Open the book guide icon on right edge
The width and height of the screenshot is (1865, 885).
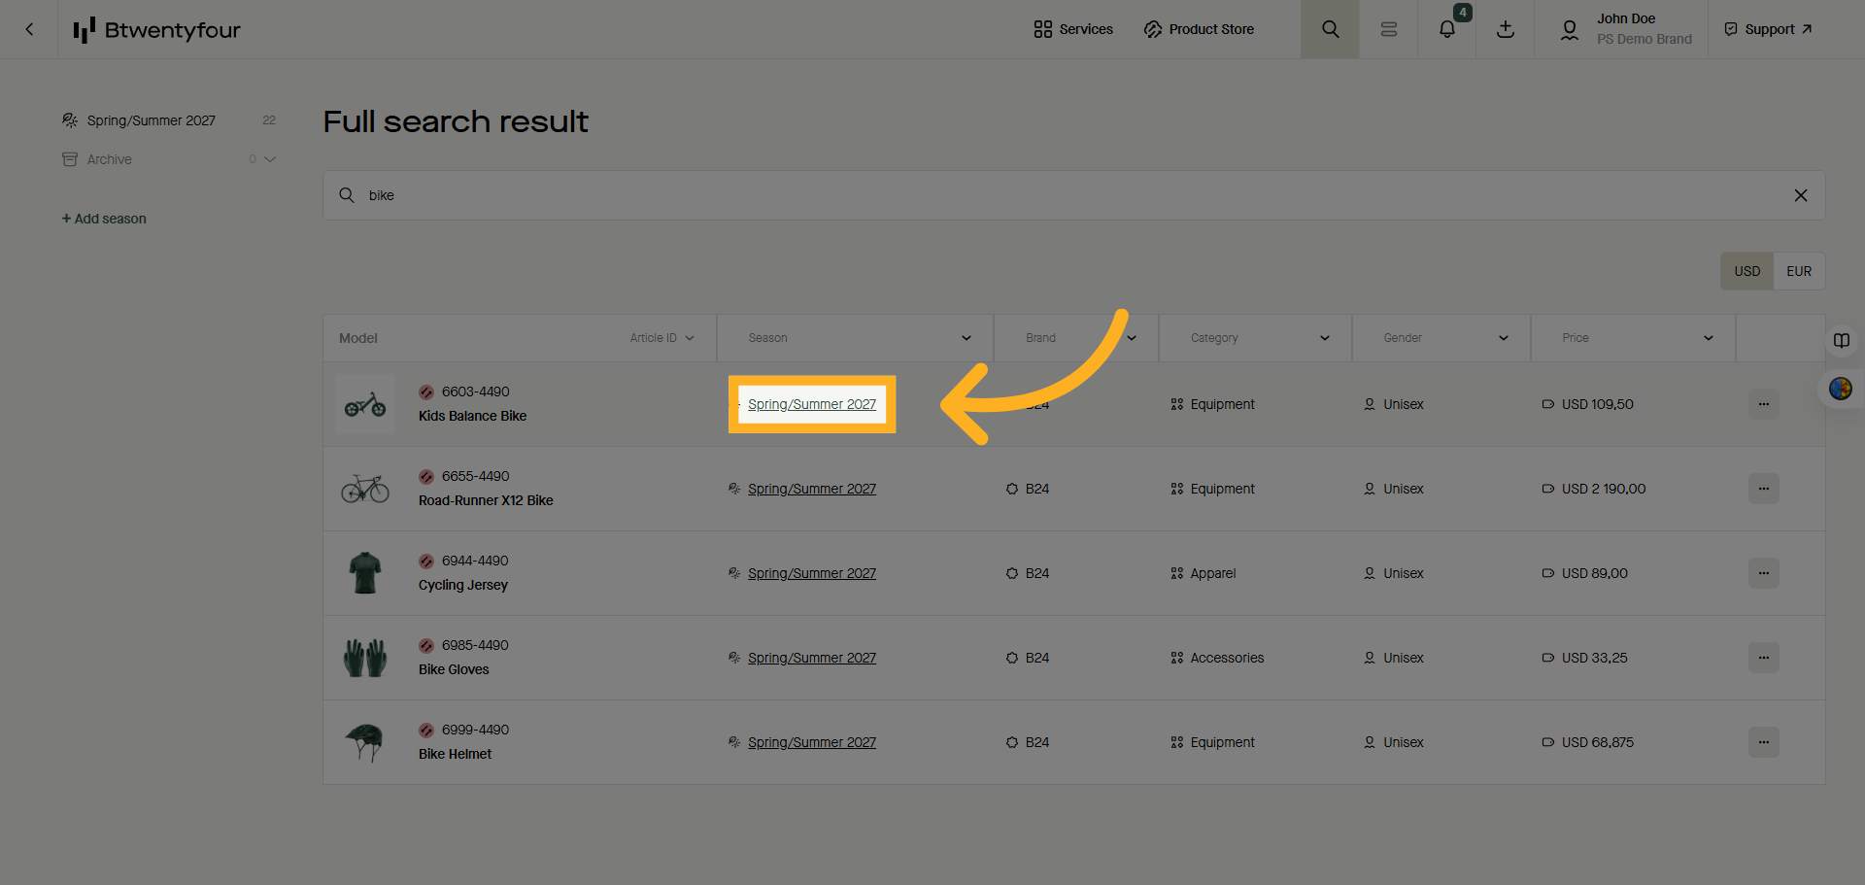(1841, 341)
